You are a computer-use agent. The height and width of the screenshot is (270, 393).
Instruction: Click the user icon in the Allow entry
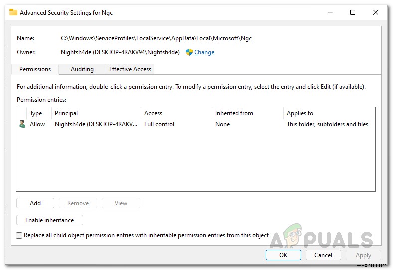(22, 124)
